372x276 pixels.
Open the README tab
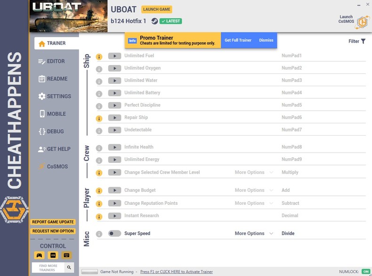[x=53, y=79]
